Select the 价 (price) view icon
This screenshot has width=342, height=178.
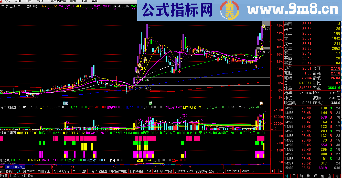click(294, 176)
